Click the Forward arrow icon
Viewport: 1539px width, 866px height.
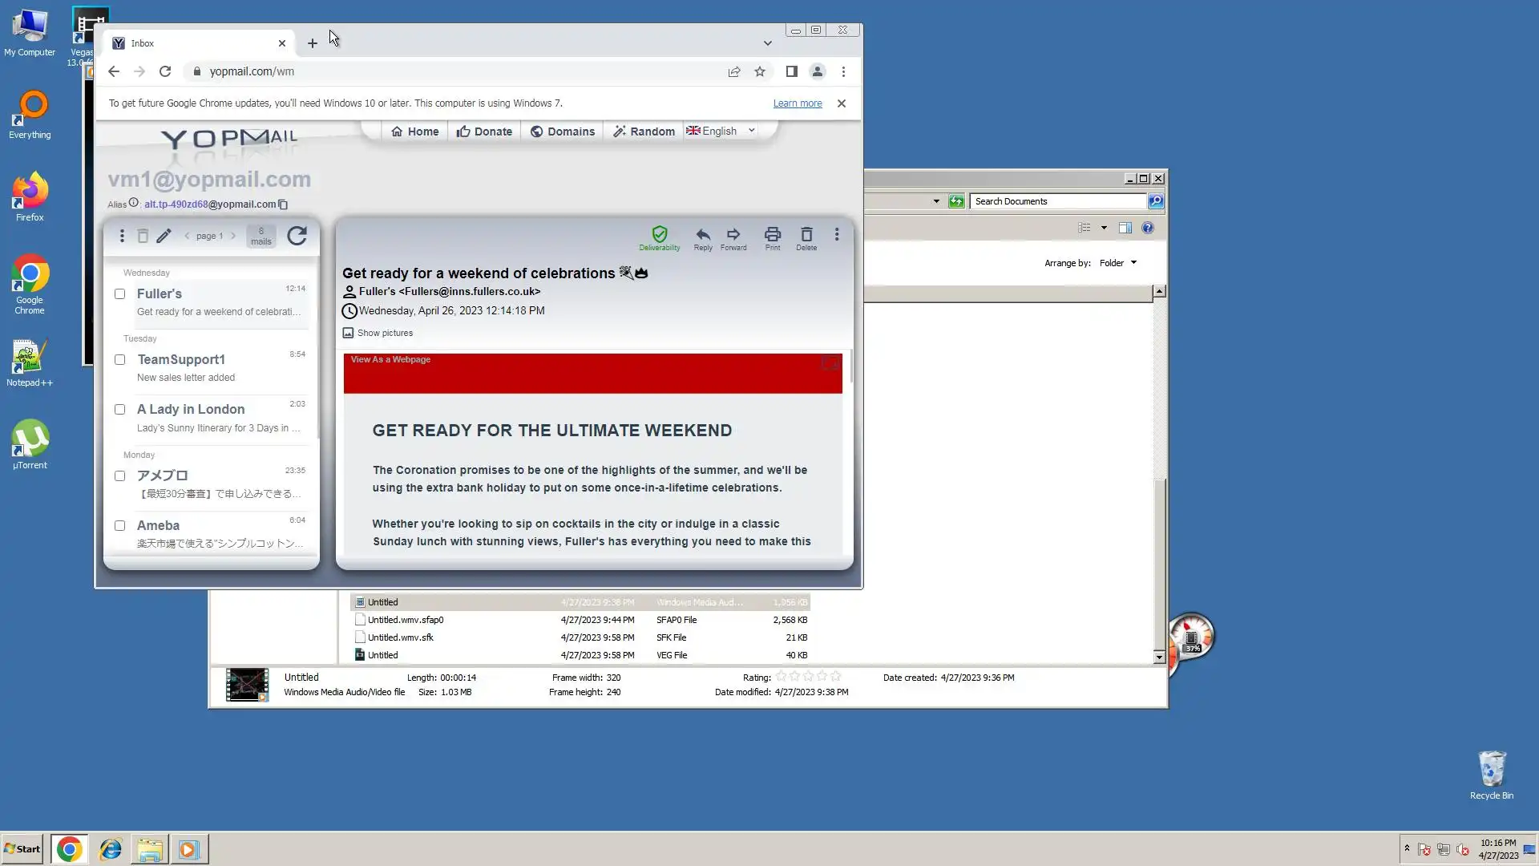[733, 235]
